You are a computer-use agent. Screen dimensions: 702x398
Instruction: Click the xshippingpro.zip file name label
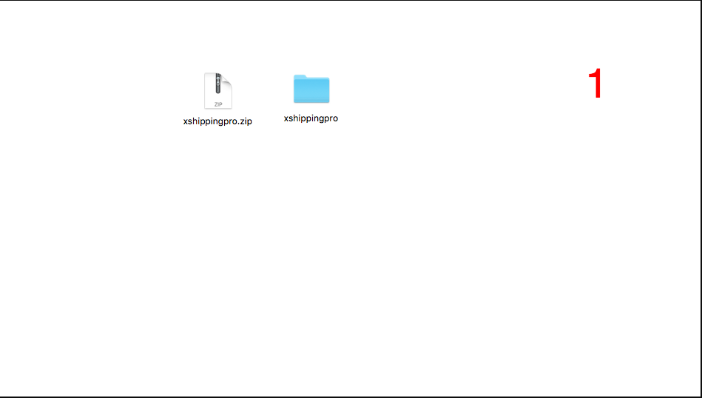(x=217, y=121)
